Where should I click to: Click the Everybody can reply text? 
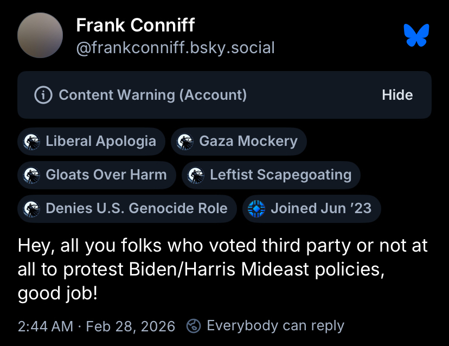click(x=275, y=326)
